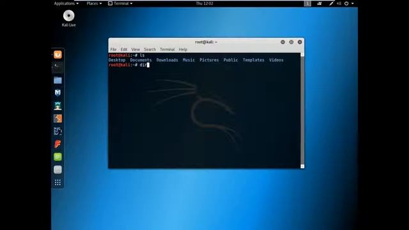
Task: Open the Edit menu in terminal
Action: [124, 49]
